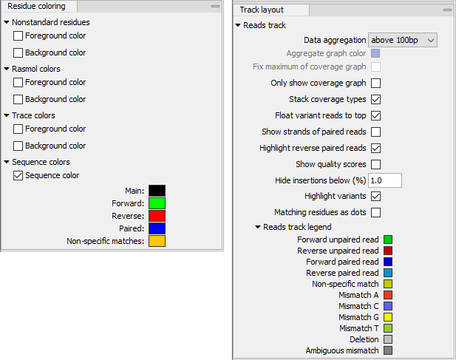Collapse the Nonstandard residues section

pos(7,22)
